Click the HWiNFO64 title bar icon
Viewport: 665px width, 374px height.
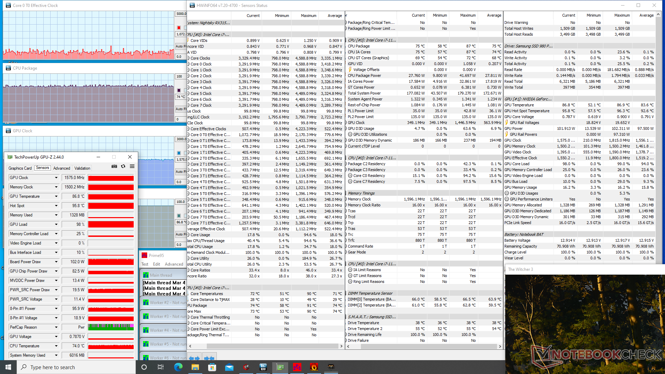[192, 6]
